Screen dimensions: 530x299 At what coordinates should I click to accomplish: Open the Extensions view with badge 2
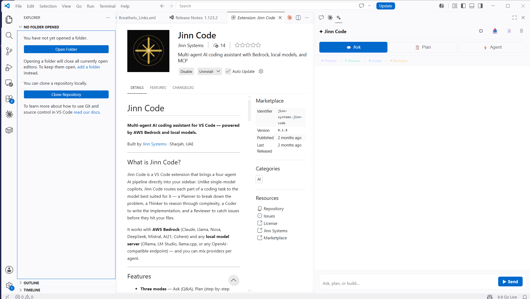coord(9,99)
